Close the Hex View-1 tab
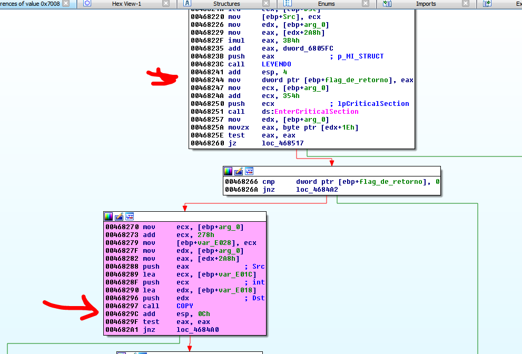The width and height of the screenshot is (522, 354). tap(166, 4)
